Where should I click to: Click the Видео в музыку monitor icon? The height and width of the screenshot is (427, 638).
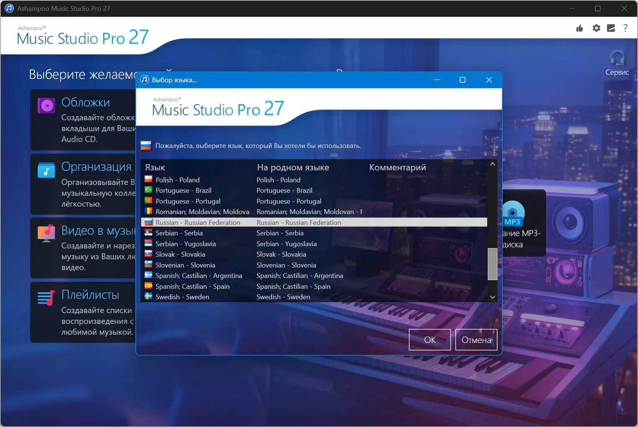[x=46, y=233]
